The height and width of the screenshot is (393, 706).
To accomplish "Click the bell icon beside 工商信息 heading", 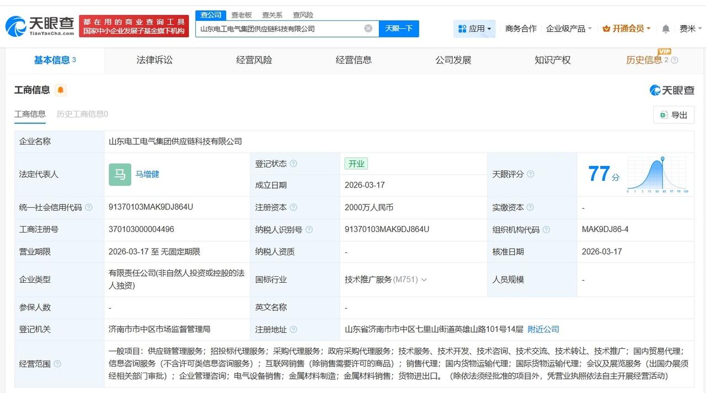I will tap(61, 89).
